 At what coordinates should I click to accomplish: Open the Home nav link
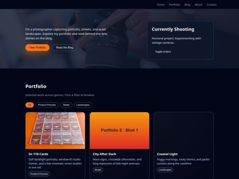[161, 5]
